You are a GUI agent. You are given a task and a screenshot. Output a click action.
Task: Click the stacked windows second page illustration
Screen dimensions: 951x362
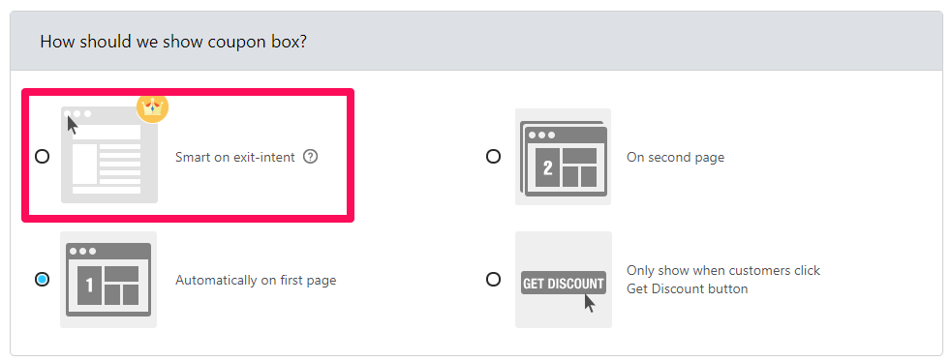point(563,157)
